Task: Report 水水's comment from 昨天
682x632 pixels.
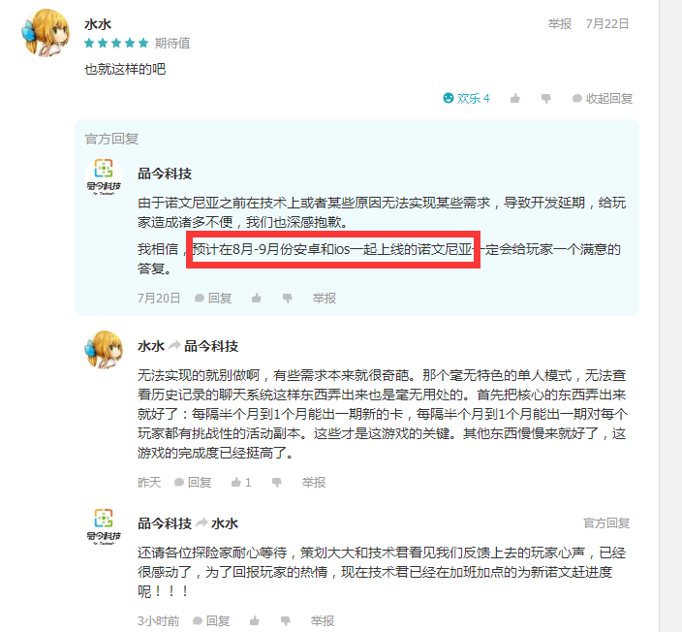Action: click(314, 483)
